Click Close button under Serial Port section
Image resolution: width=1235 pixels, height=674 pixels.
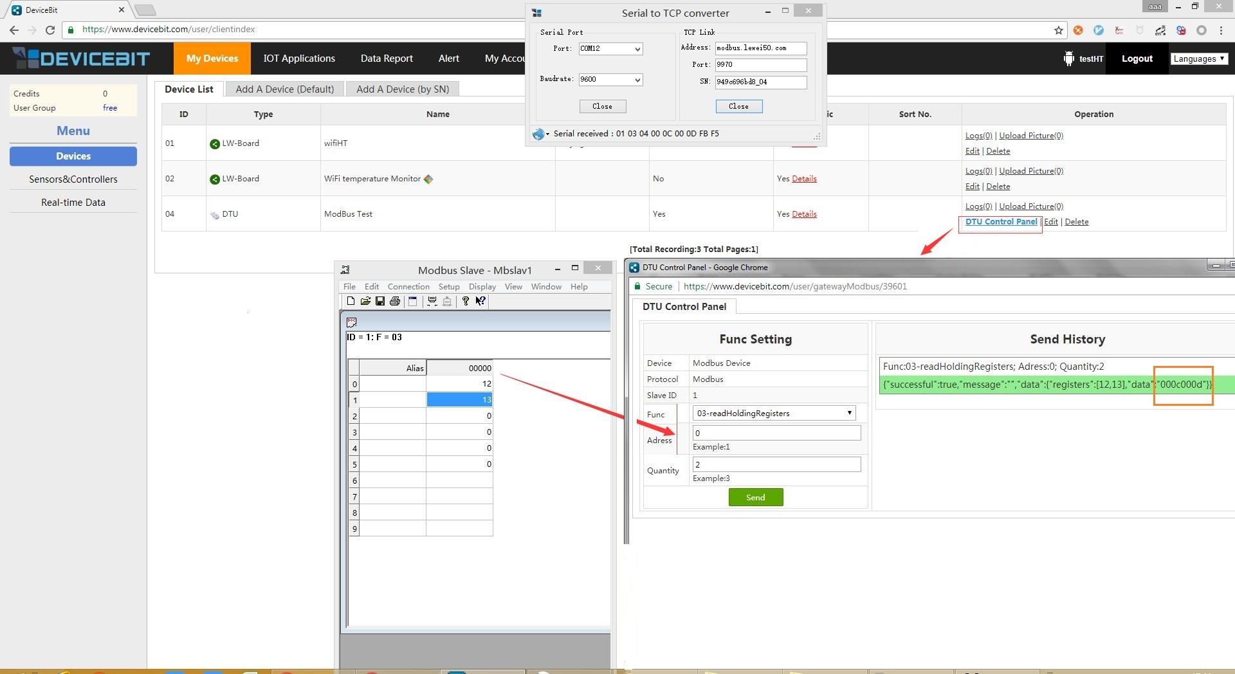pos(602,106)
